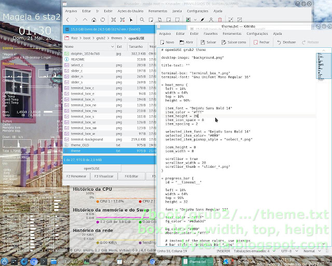The height and width of the screenshot is (266, 332).
Task: Click the KWrite document minimap scrollbar
Action: pos(323,66)
